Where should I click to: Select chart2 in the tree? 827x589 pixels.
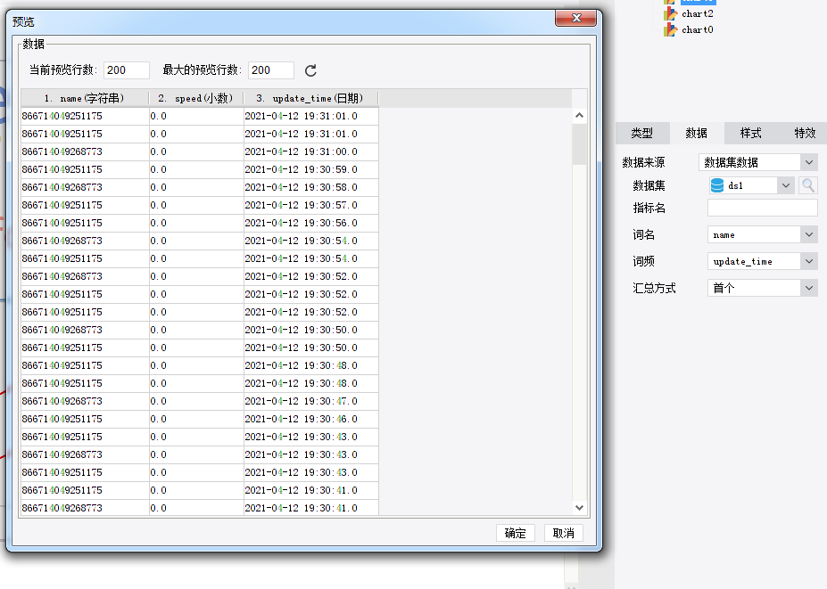tap(697, 13)
